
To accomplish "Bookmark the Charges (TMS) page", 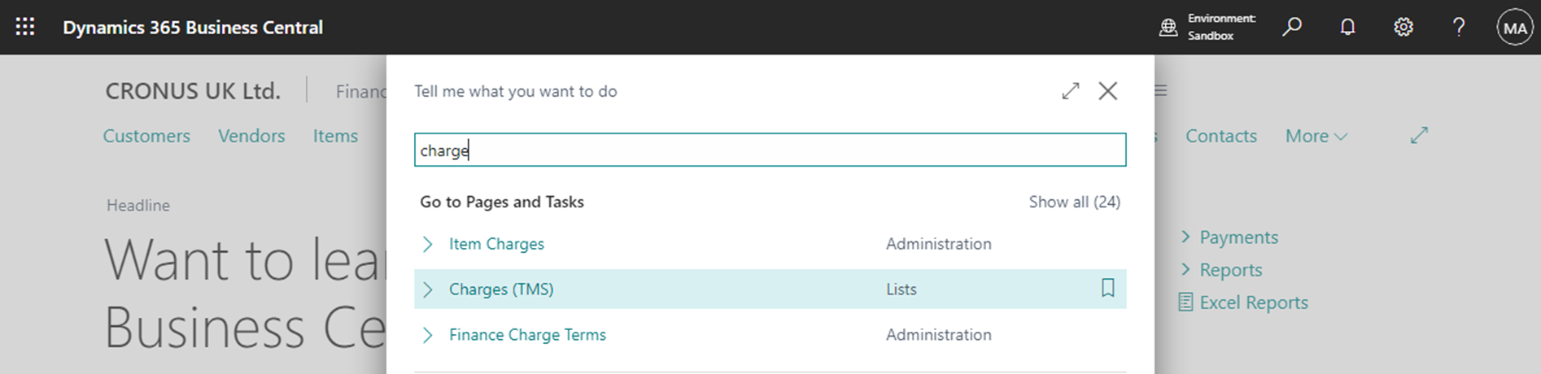I will click(x=1107, y=288).
